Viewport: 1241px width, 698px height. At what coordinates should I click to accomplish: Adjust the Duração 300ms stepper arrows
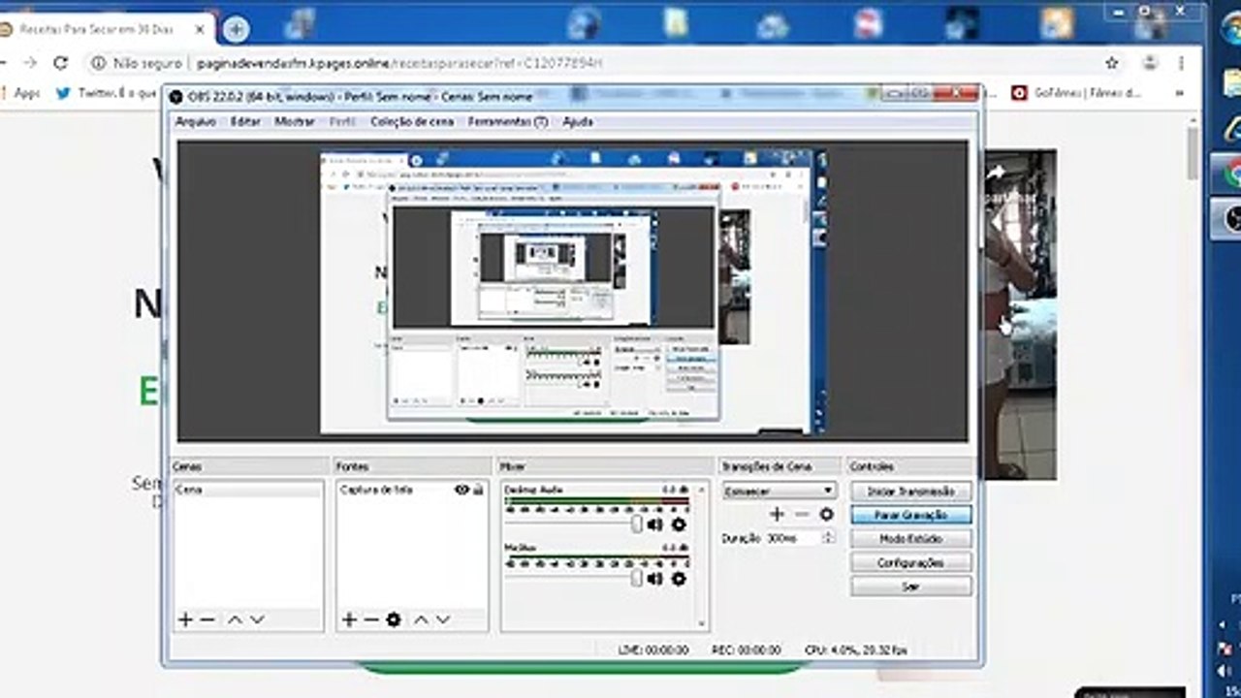pyautogui.click(x=828, y=538)
